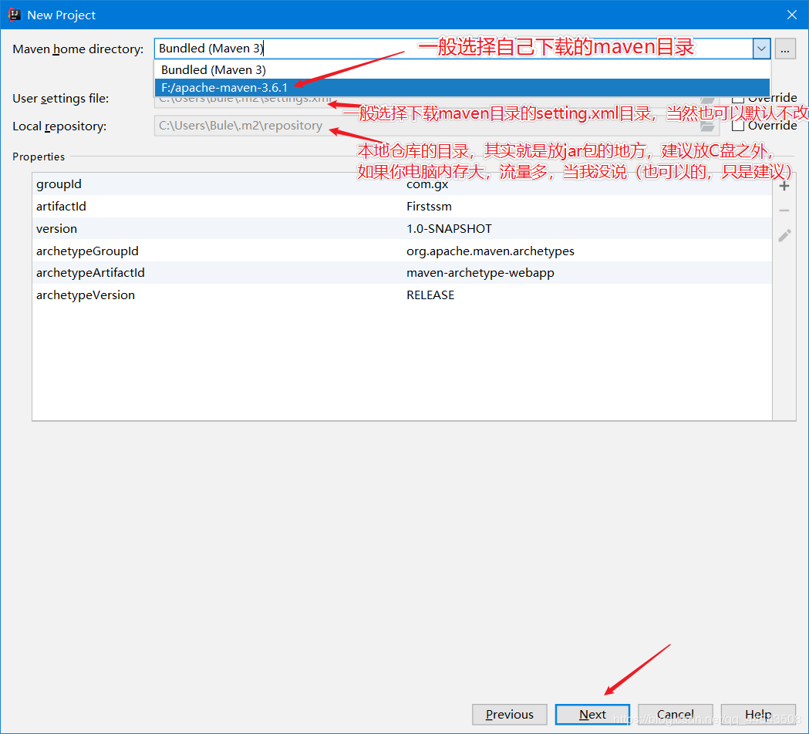809x734 pixels.
Task: Select the archetypeGroupId property row
Action: [402, 251]
